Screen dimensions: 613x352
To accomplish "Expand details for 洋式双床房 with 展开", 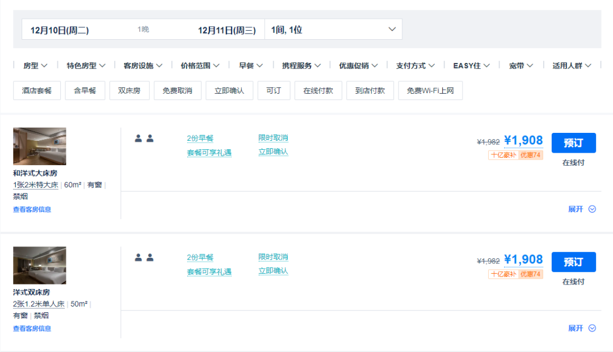I will pos(582,328).
